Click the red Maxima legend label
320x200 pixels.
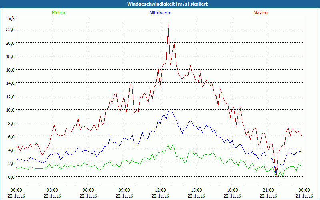(x=261, y=13)
